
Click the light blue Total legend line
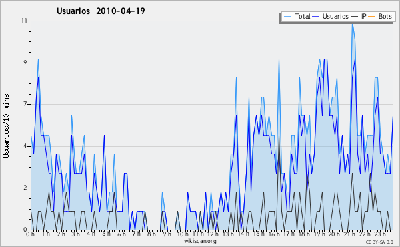[287, 17]
